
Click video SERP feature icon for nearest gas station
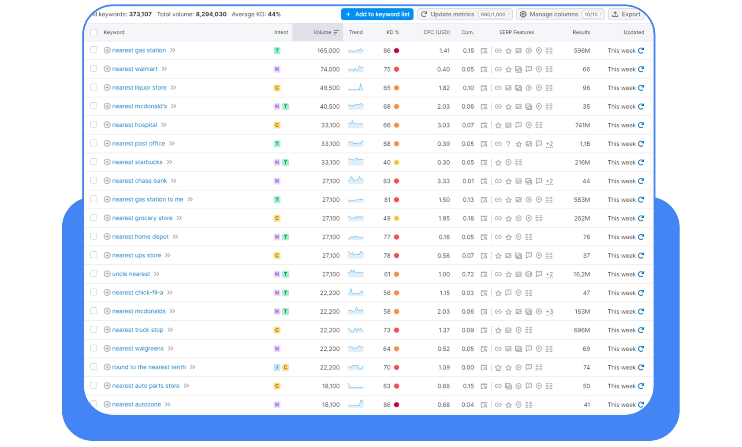pyautogui.click(x=529, y=51)
